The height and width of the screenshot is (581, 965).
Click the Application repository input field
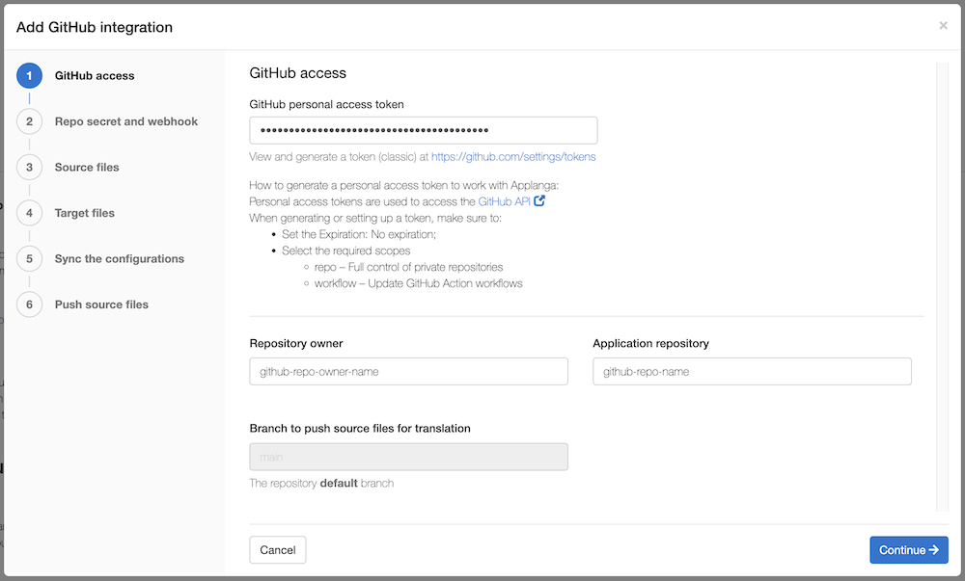coord(752,371)
